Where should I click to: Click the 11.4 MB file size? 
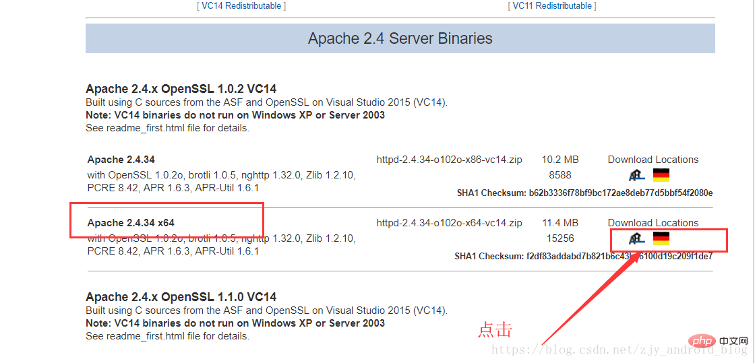(x=560, y=223)
